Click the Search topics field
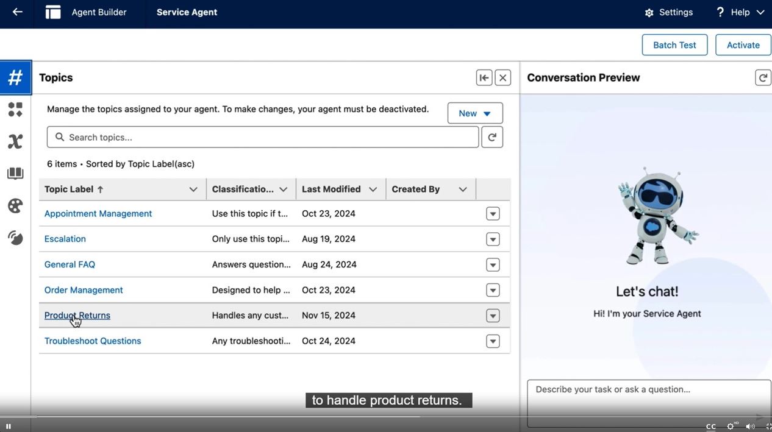The width and height of the screenshot is (772, 432). click(262, 137)
